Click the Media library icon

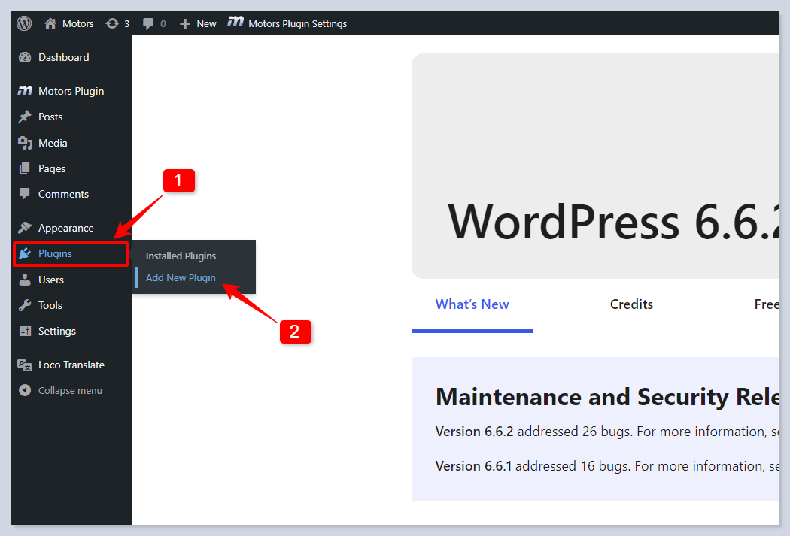(x=25, y=143)
